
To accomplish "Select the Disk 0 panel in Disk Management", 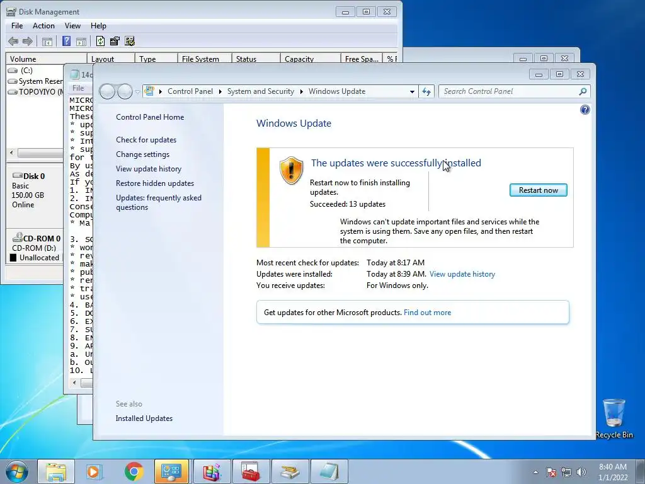I will tap(35, 195).
